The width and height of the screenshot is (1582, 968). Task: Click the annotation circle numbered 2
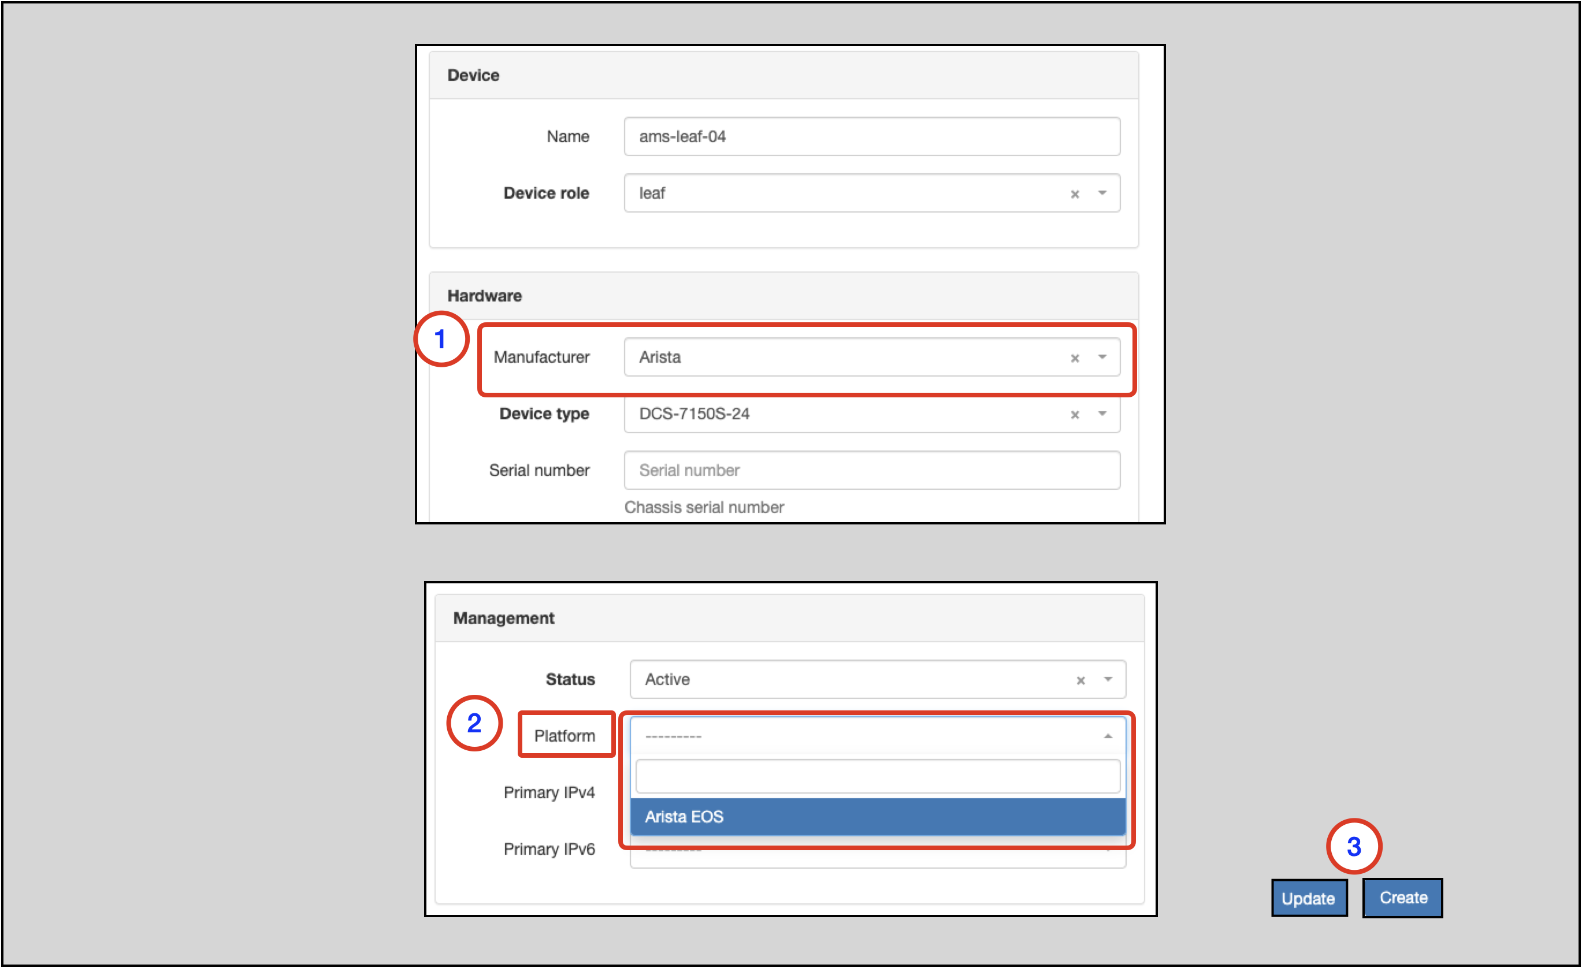pos(474,723)
